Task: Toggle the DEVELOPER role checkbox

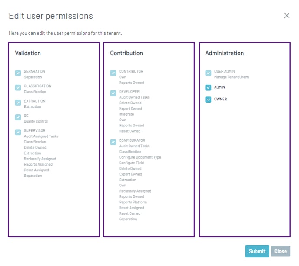Action: coord(113,93)
